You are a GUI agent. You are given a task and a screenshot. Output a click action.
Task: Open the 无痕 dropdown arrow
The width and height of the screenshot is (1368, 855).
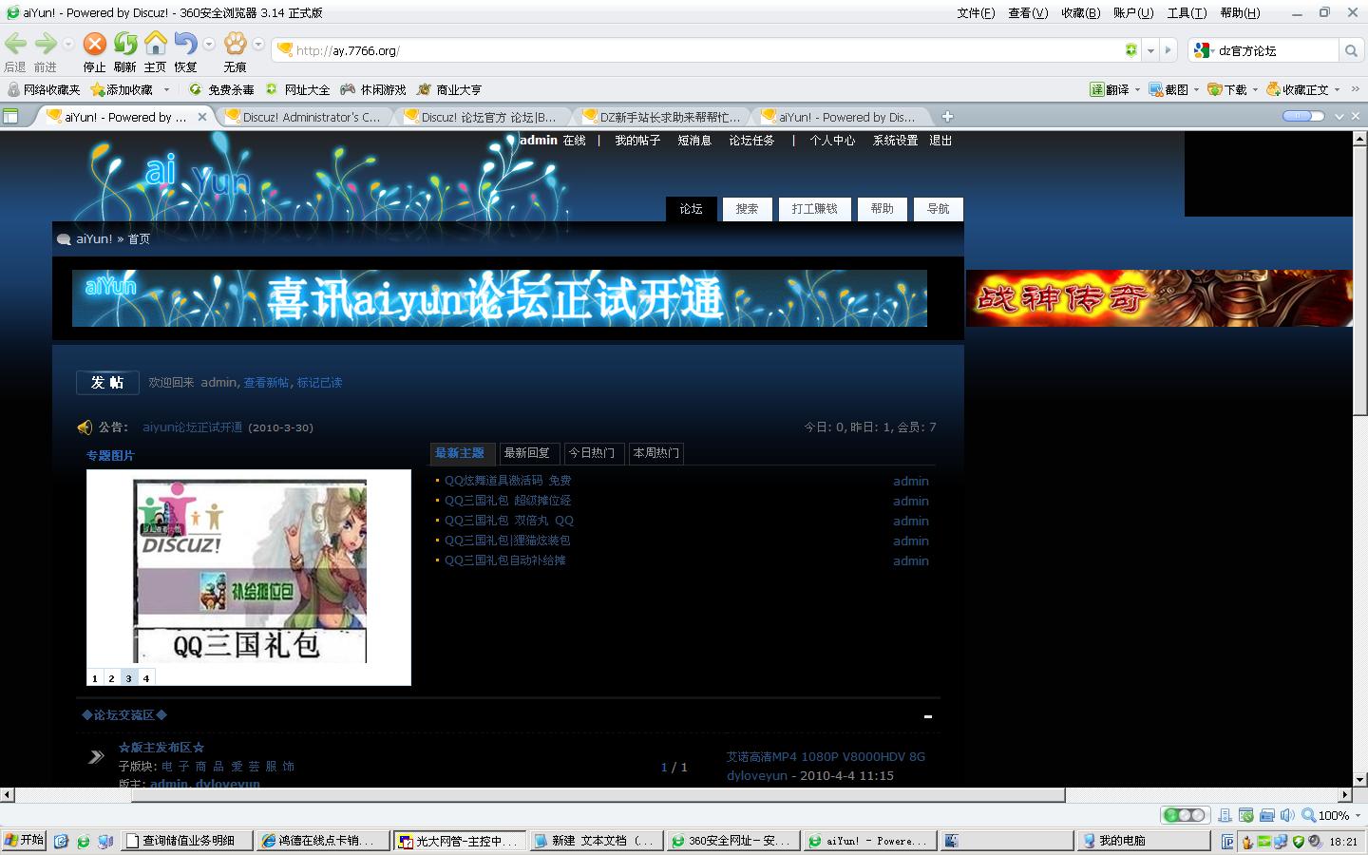258,44
